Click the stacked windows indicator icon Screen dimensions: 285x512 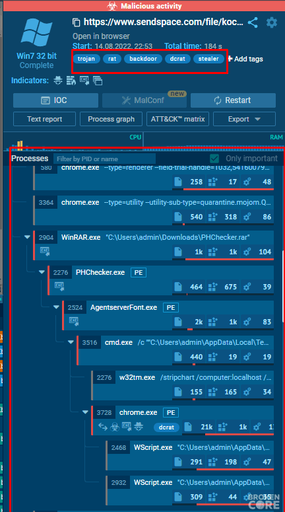tap(98, 80)
